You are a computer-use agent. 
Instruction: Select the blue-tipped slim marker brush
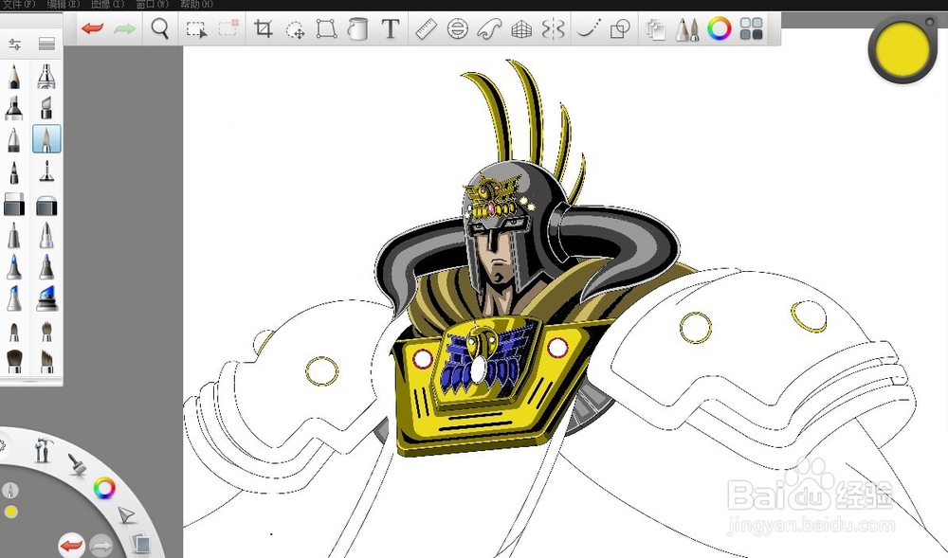14,267
